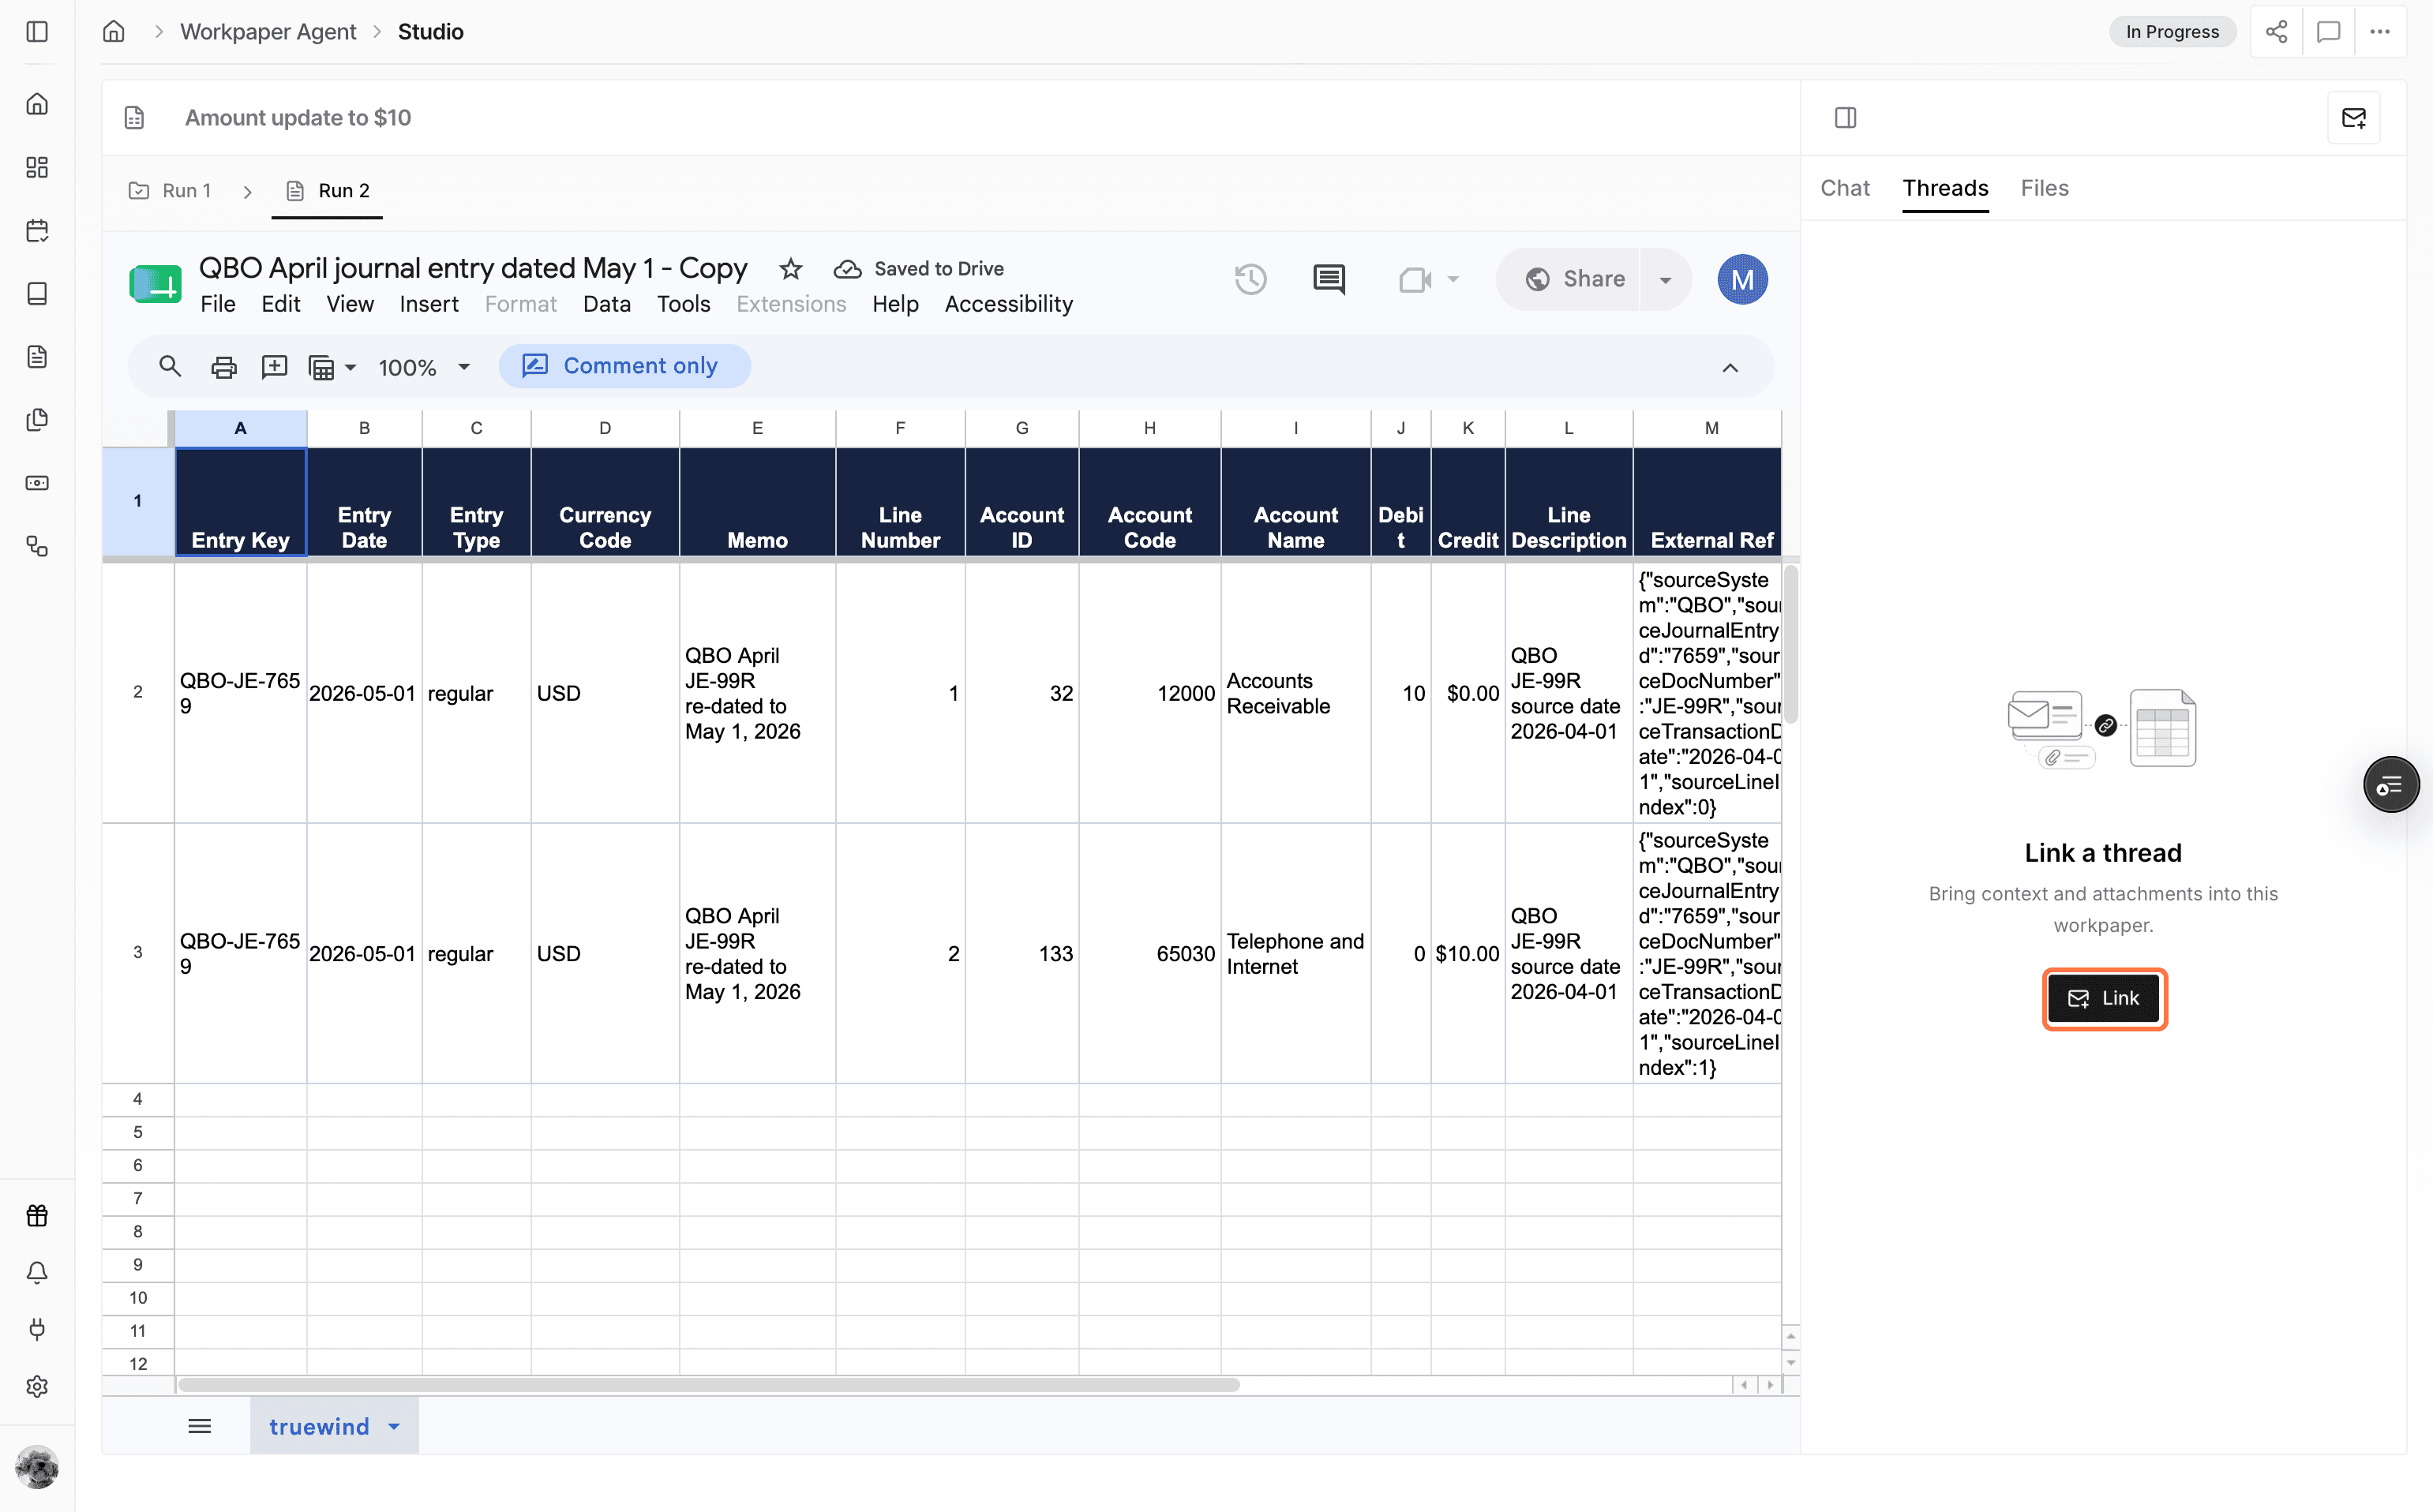
Task: Open the floating task list button
Action: (x=2391, y=785)
